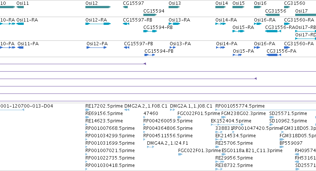
Task: Open the DMG2A.1_1.J08.C1 feature
Action: coord(172,110)
